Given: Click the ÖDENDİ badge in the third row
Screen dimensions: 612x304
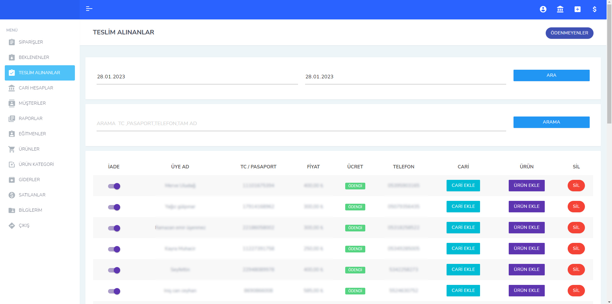Looking at the screenshot, I should tap(355, 228).
